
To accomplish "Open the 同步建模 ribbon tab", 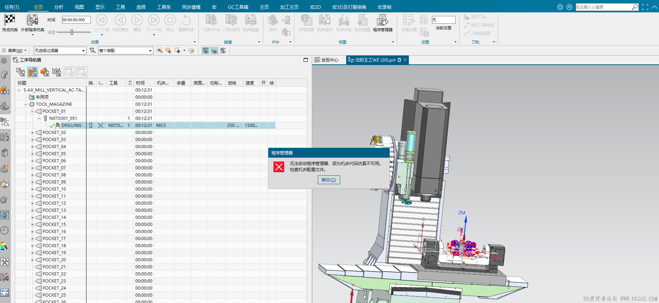I will pos(191,7).
